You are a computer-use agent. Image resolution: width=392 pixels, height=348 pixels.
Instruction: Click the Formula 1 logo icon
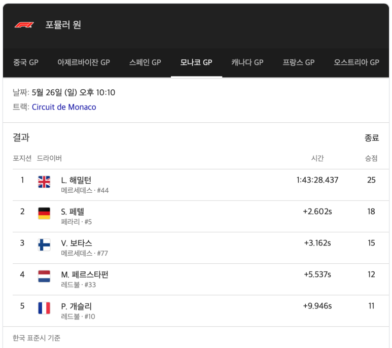click(x=24, y=25)
